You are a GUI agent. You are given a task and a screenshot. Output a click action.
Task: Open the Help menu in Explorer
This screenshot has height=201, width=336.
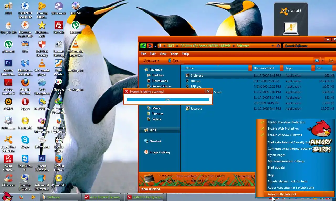[x=186, y=54]
